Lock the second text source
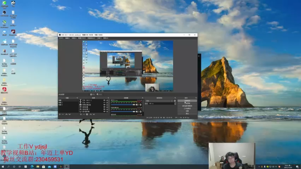The height and width of the screenshot is (169, 301). (107, 103)
